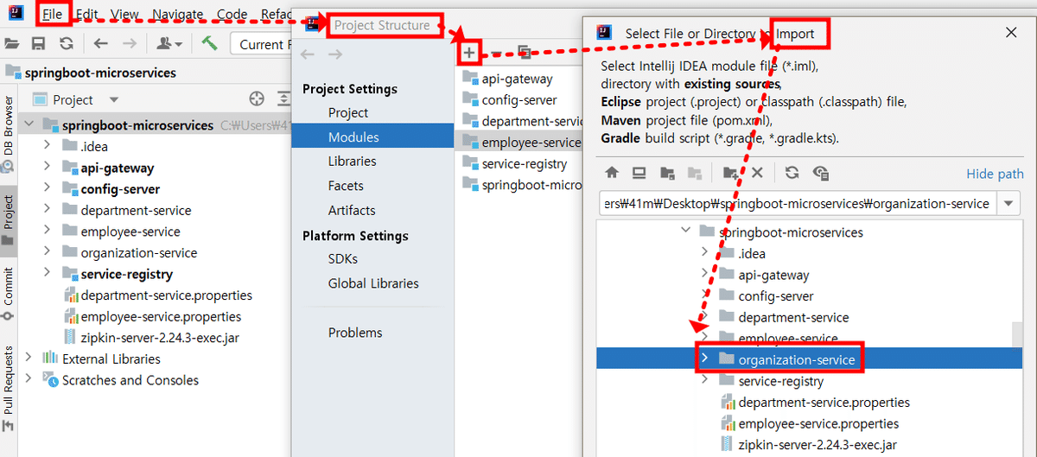Select Artifacts under Project Settings

click(352, 210)
